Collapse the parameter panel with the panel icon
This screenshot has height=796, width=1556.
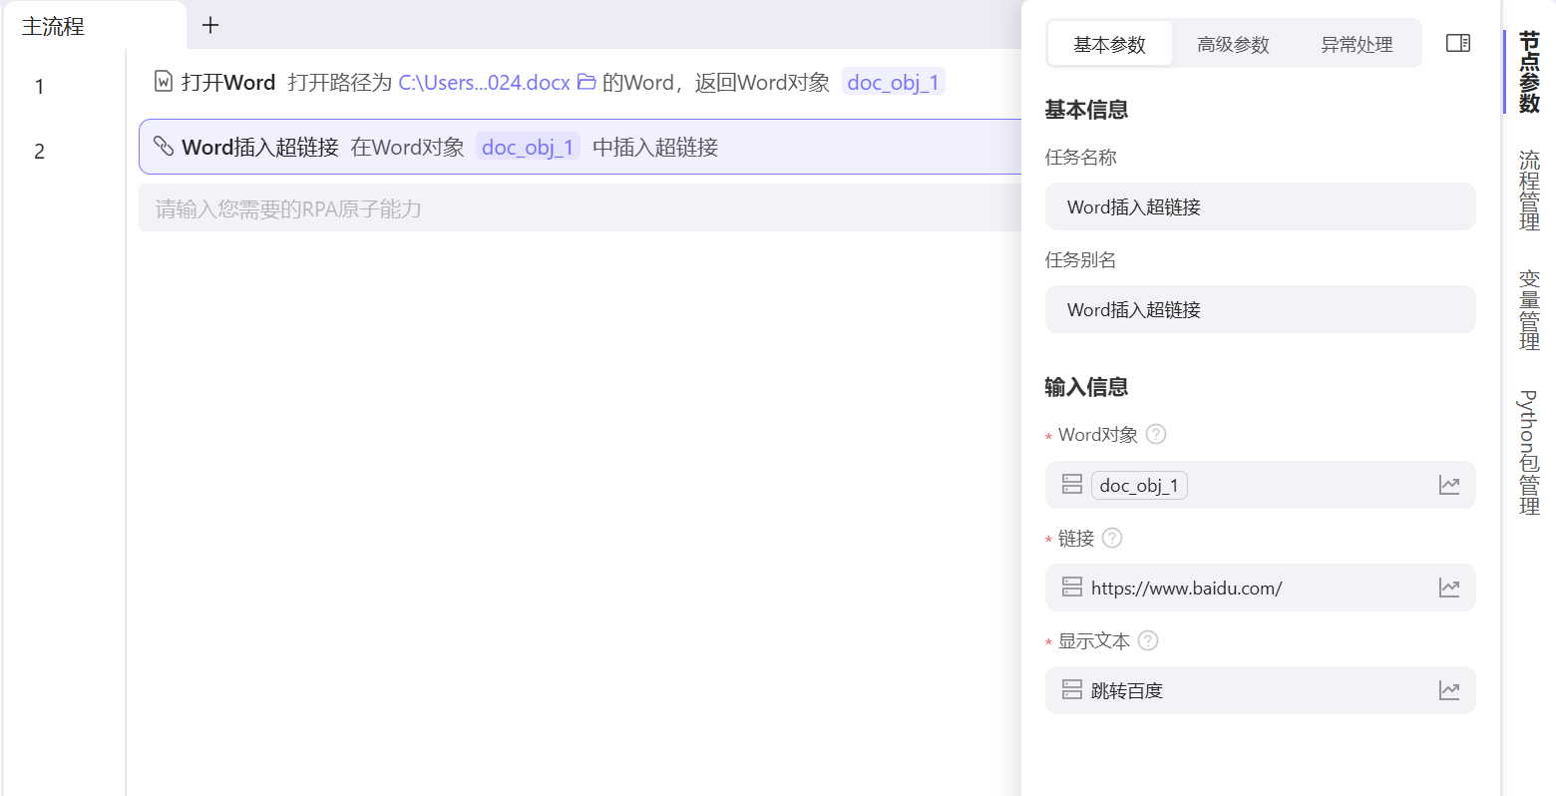tap(1457, 43)
